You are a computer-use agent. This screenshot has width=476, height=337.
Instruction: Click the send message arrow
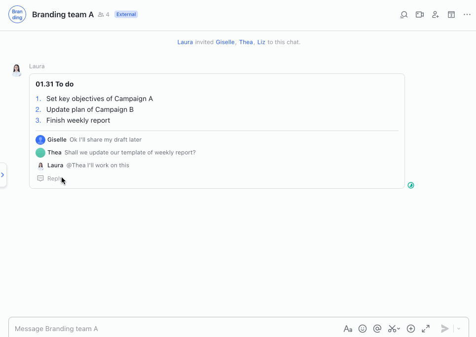[x=444, y=328]
